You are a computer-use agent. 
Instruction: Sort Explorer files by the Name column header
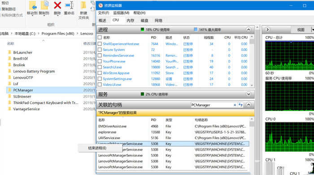click(11, 43)
